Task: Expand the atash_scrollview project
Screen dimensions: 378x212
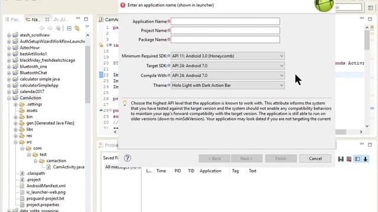Action: [9, 35]
